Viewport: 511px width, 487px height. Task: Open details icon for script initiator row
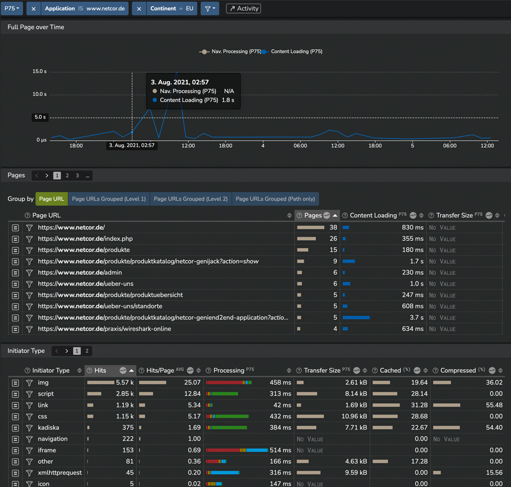pyautogui.click(x=15, y=394)
